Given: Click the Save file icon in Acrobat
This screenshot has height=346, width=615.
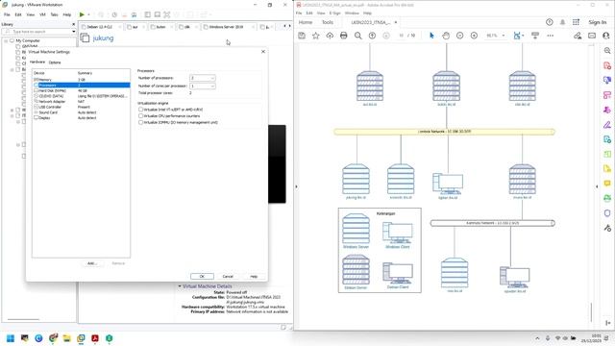Looking at the screenshot, I should (x=302, y=36).
